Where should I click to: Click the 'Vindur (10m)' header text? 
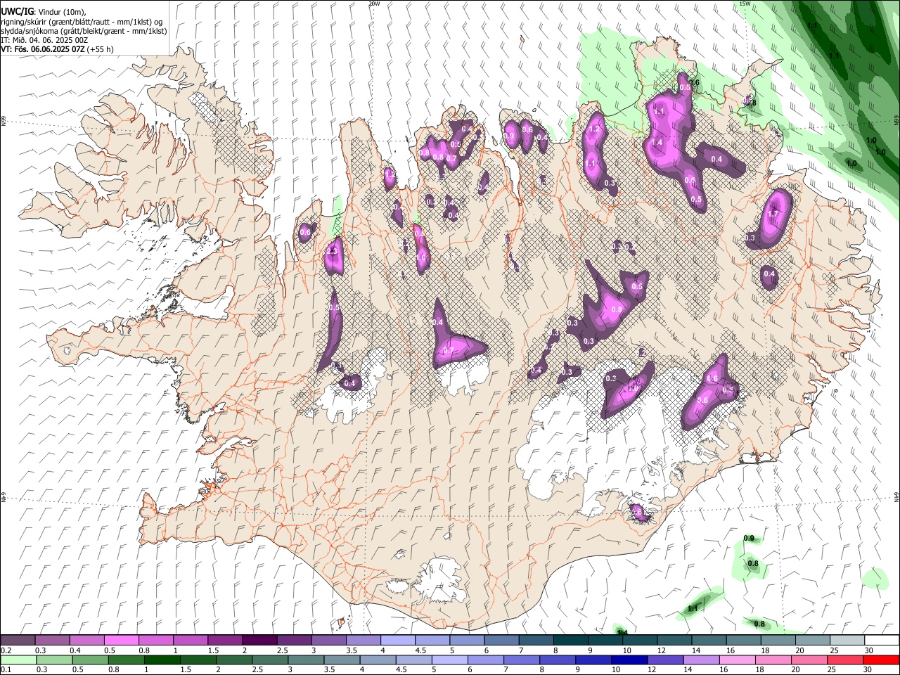60,12
